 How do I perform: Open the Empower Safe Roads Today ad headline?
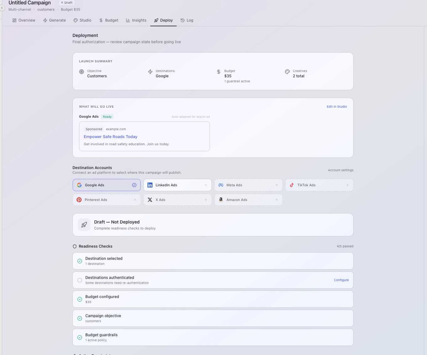(110, 136)
